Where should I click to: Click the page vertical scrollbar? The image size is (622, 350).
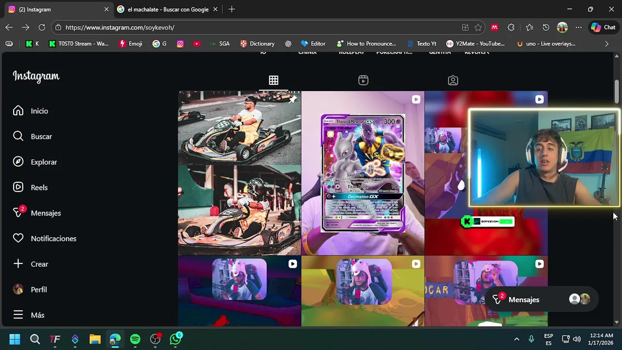point(617,92)
